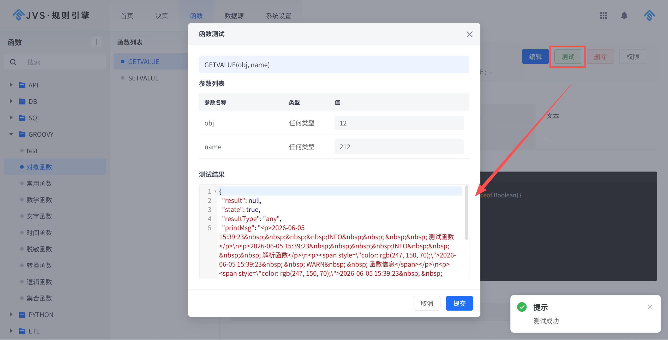Select 逻辑函数 in the tree
Screen dimensions: 668x340
pyautogui.click(x=39, y=282)
